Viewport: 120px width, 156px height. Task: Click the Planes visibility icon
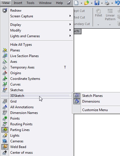click(5, 50)
